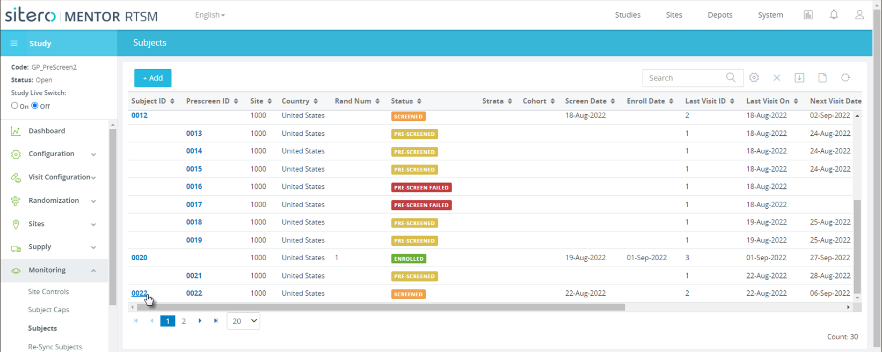The height and width of the screenshot is (352, 882).
Task: Click the download export icon
Action: coord(799,78)
